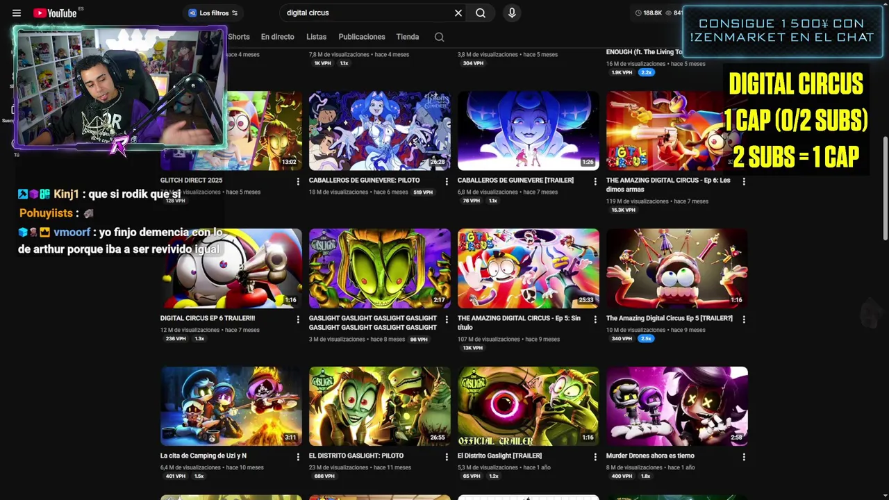
Task: Click the 688 VPH badge under Gaslight Piloto
Action: [x=324, y=476]
